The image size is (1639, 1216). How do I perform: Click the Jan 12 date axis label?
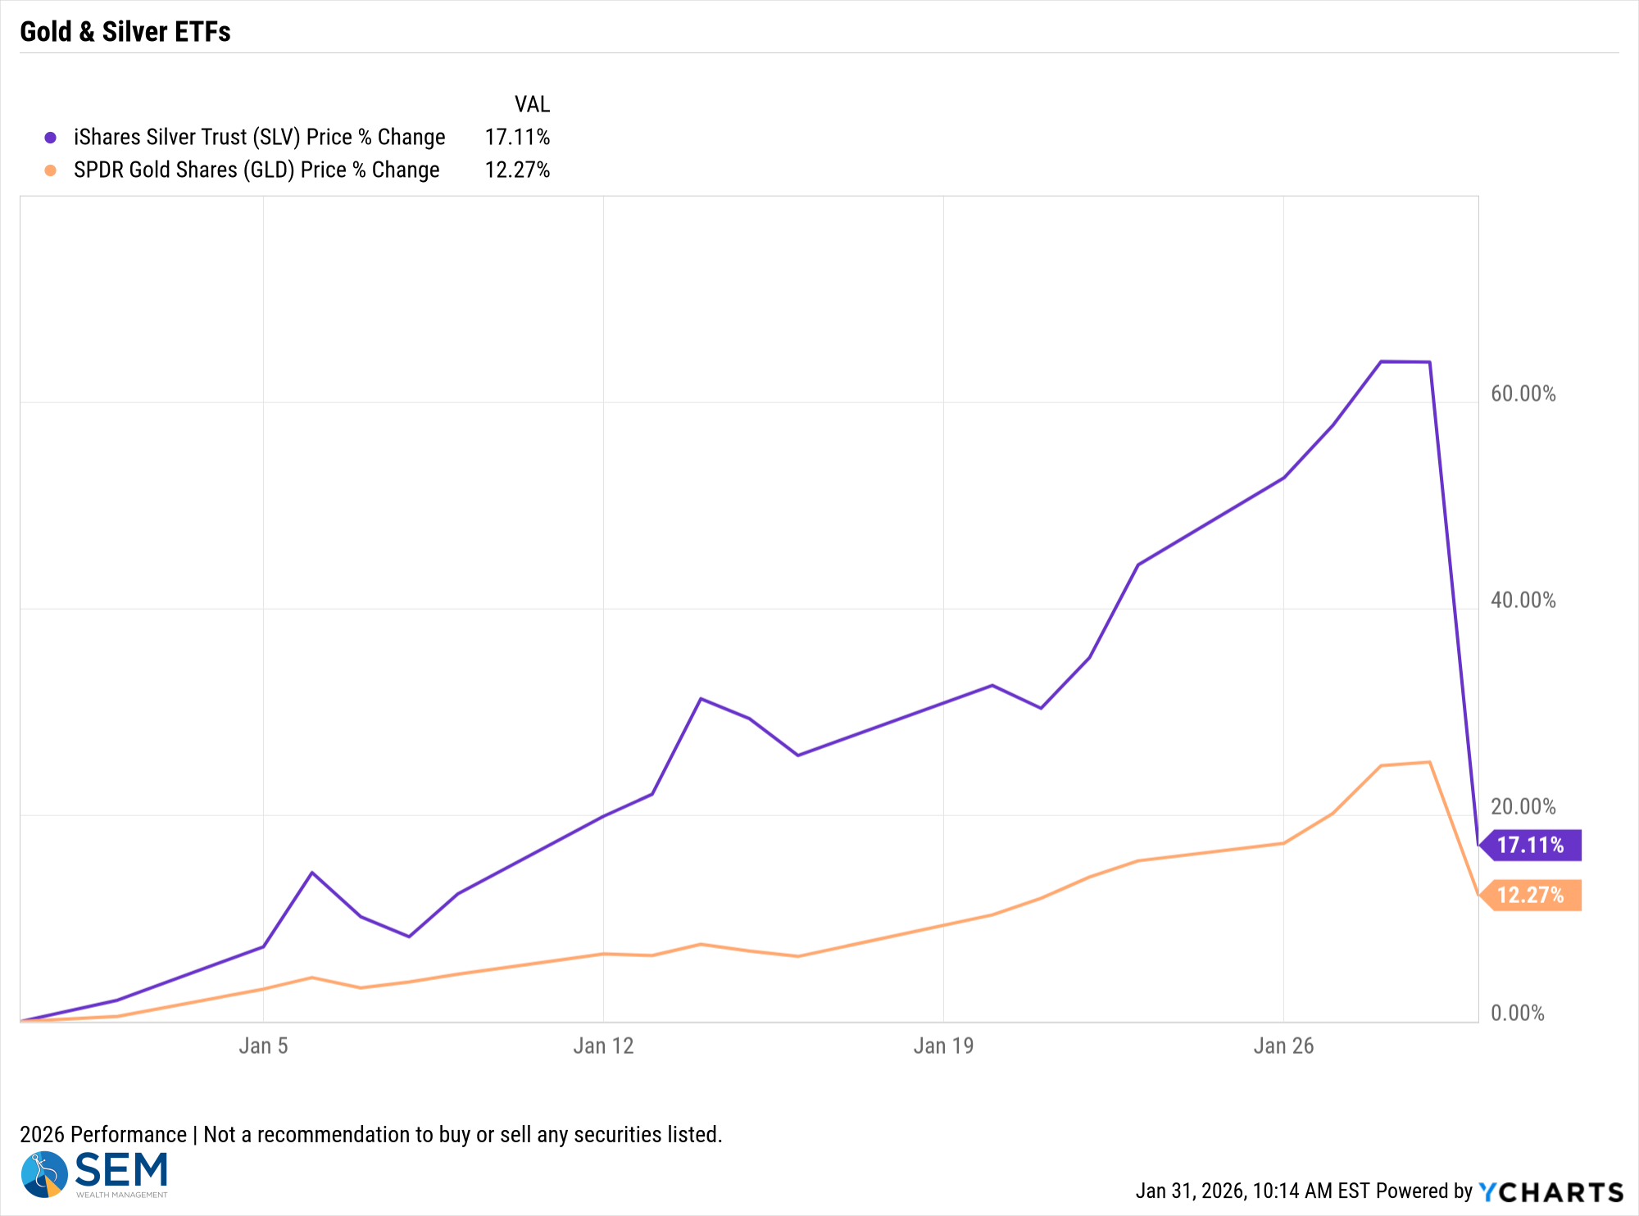click(603, 1046)
